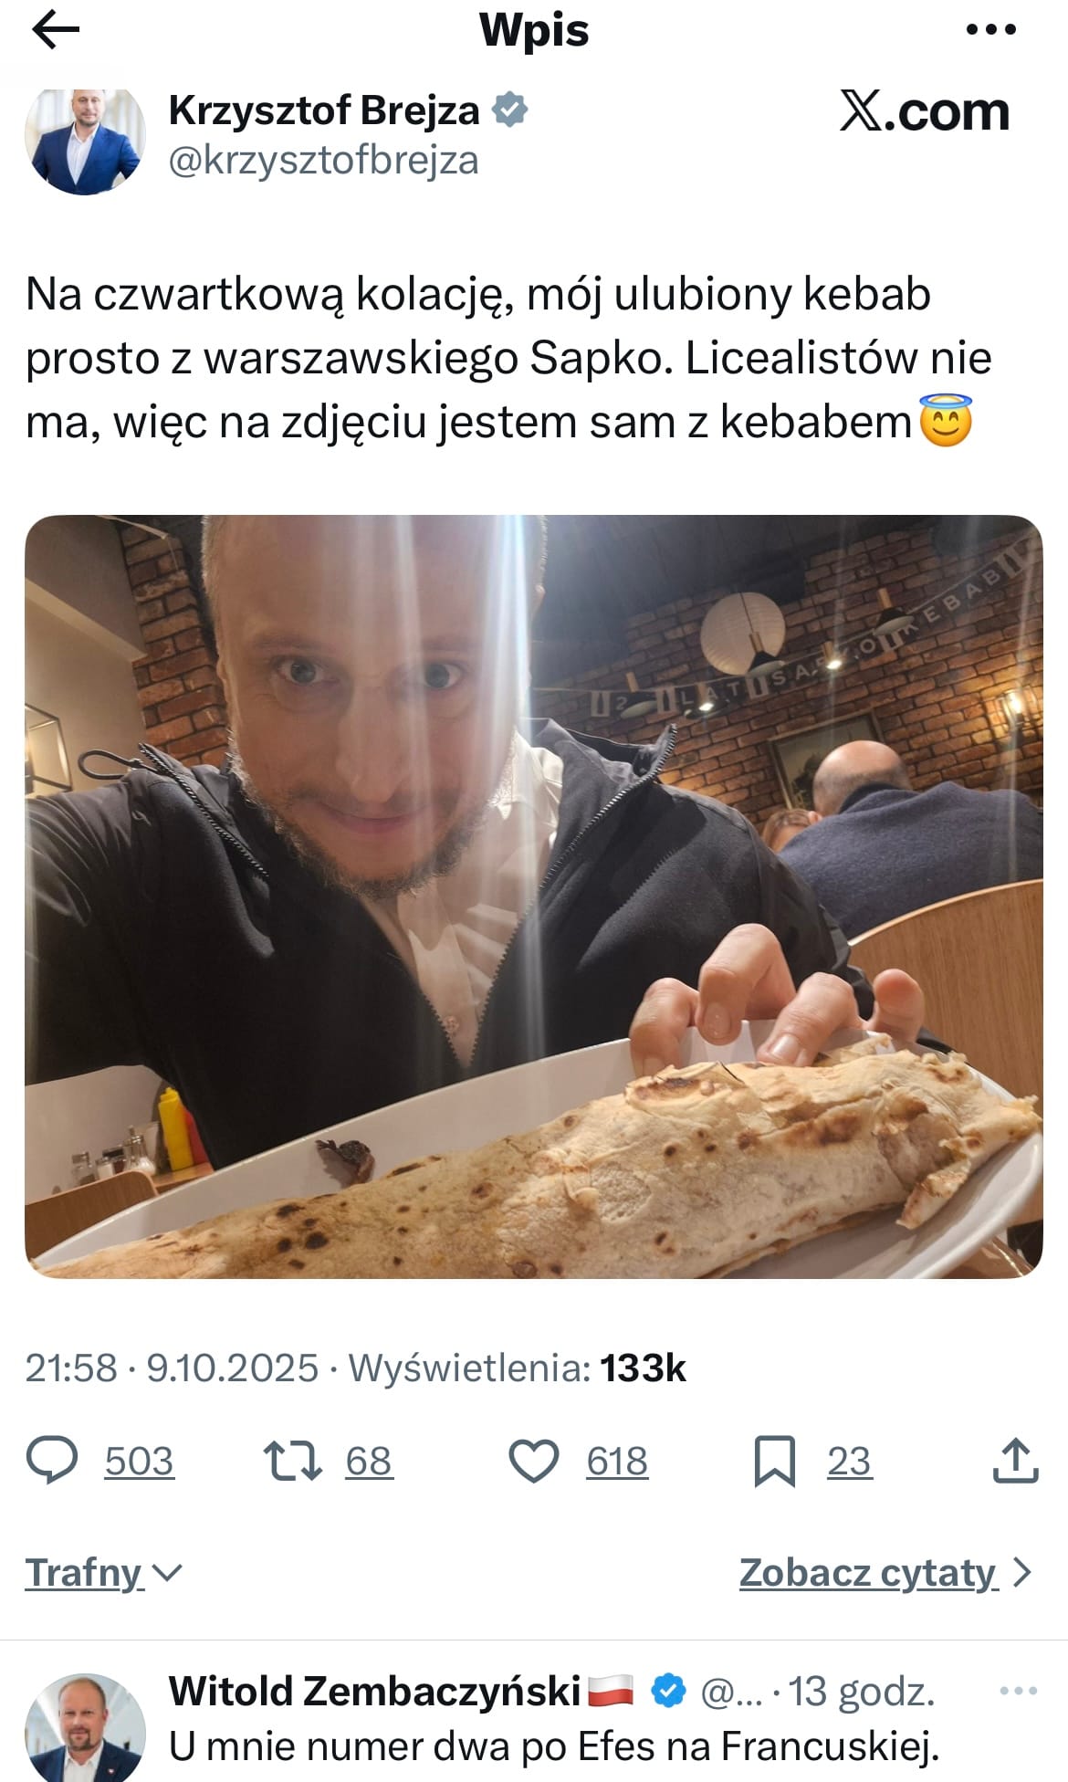This screenshot has height=1782, width=1068.
Task: Open the kebab selfie photo
Action: (533, 896)
